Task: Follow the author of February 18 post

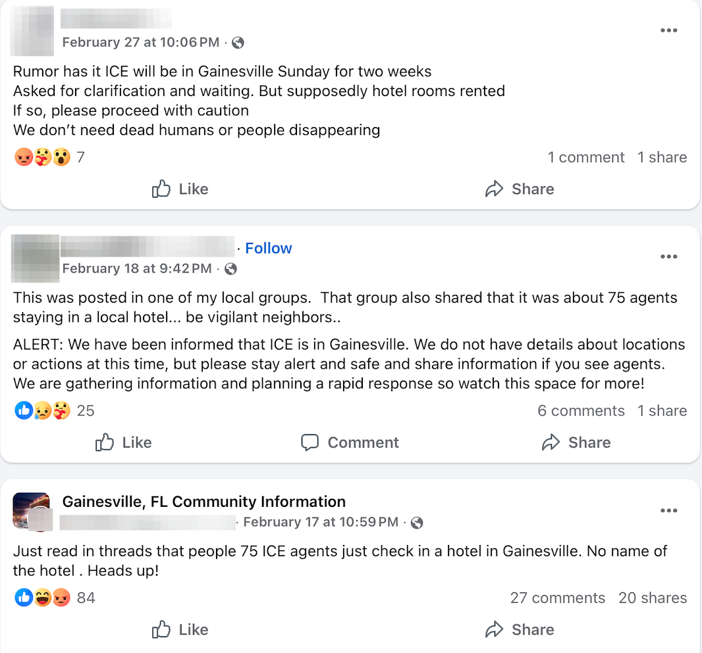Action: (269, 248)
